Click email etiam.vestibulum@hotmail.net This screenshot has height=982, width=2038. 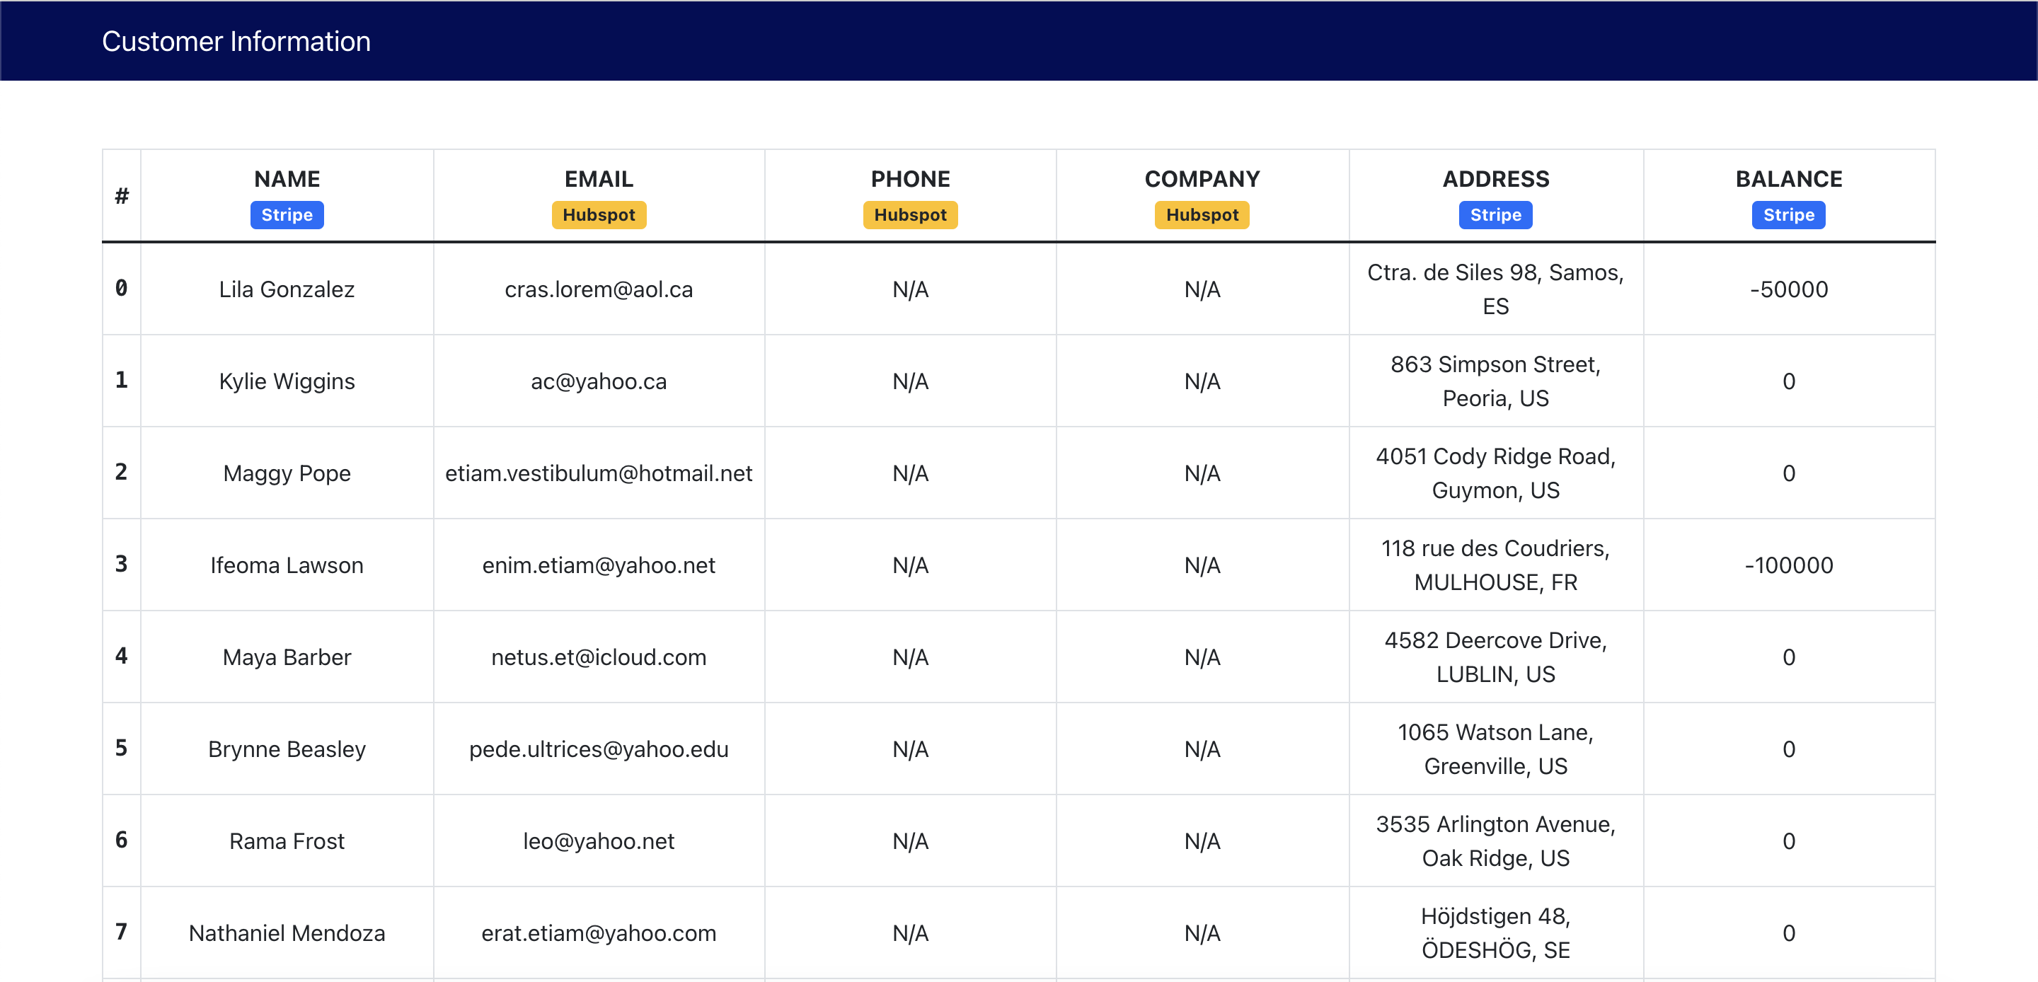pyautogui.click(x=598, y=473)
